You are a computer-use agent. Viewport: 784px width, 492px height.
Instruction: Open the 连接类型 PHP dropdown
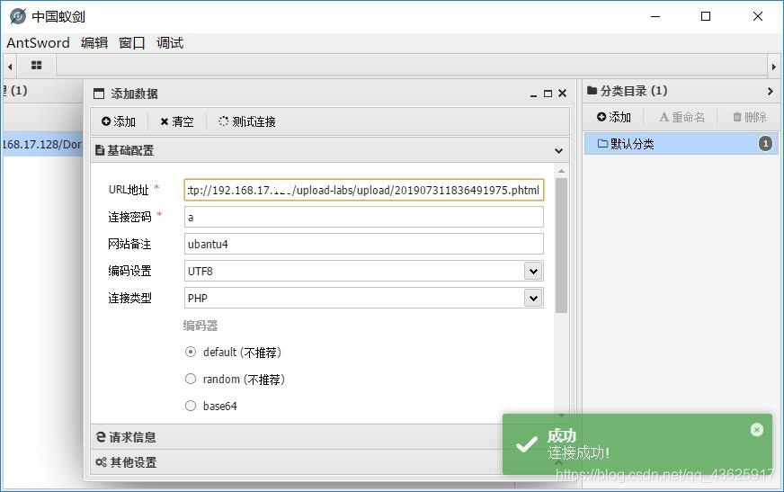[x=533, y=298]
